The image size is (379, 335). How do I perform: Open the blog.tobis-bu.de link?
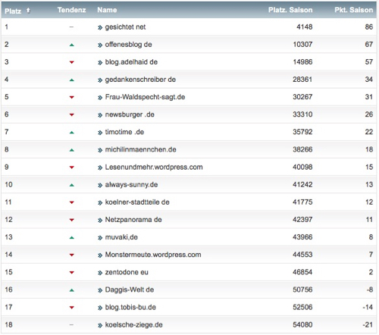pyautogui.click(x=130, y=307)
